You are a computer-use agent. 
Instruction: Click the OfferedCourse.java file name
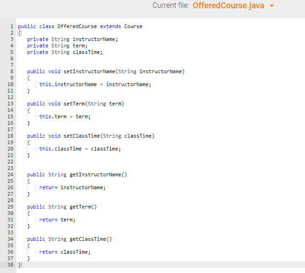(x=228, y=6)
